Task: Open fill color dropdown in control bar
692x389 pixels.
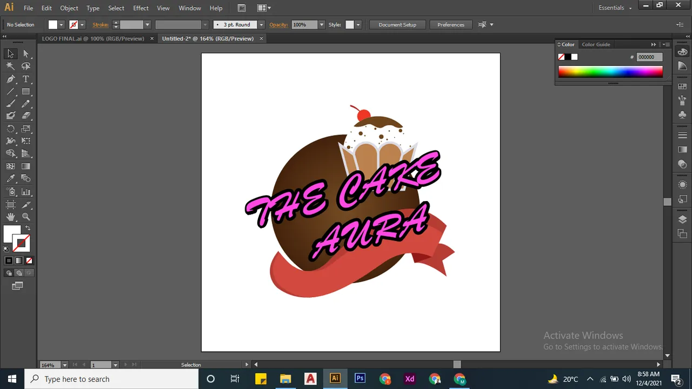Action: point(61,25)
